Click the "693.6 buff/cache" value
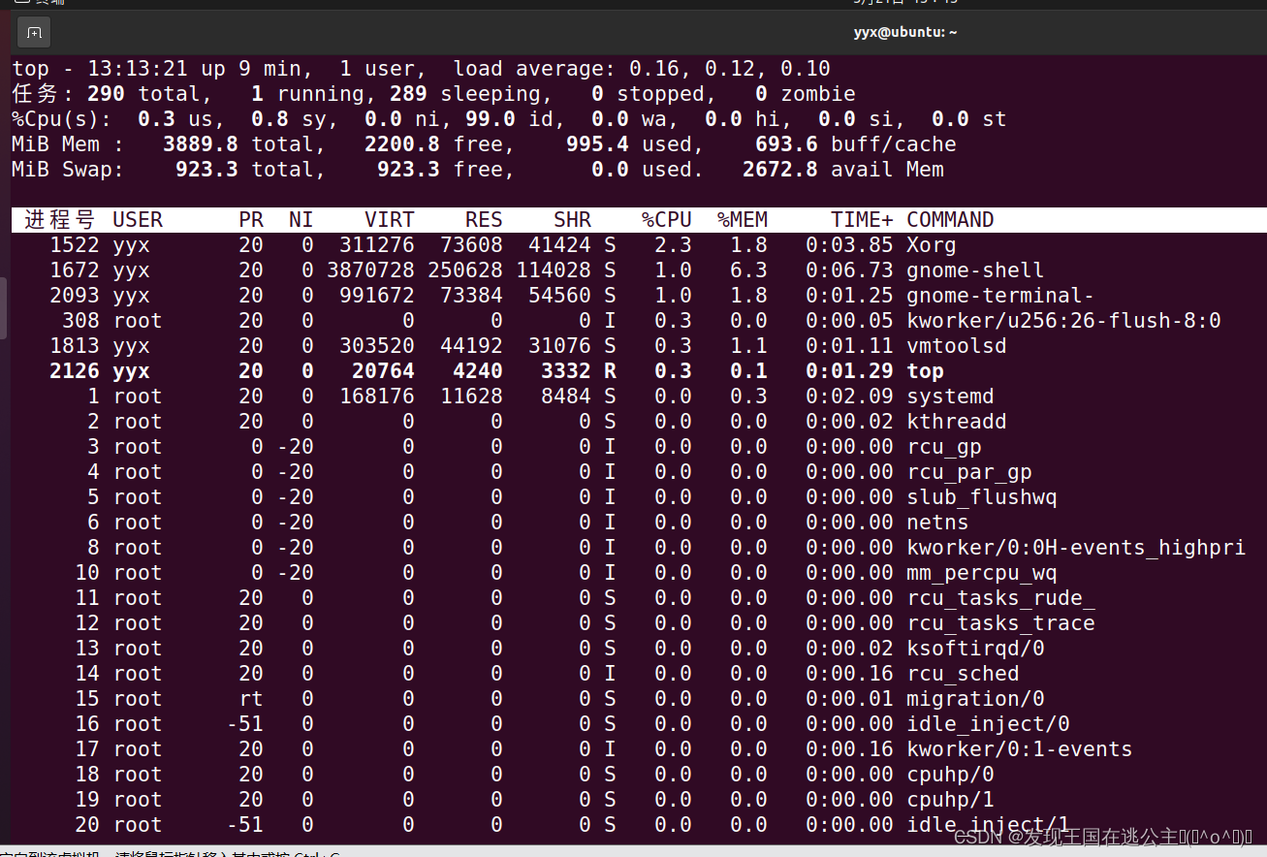 click(x=856, y=144)
